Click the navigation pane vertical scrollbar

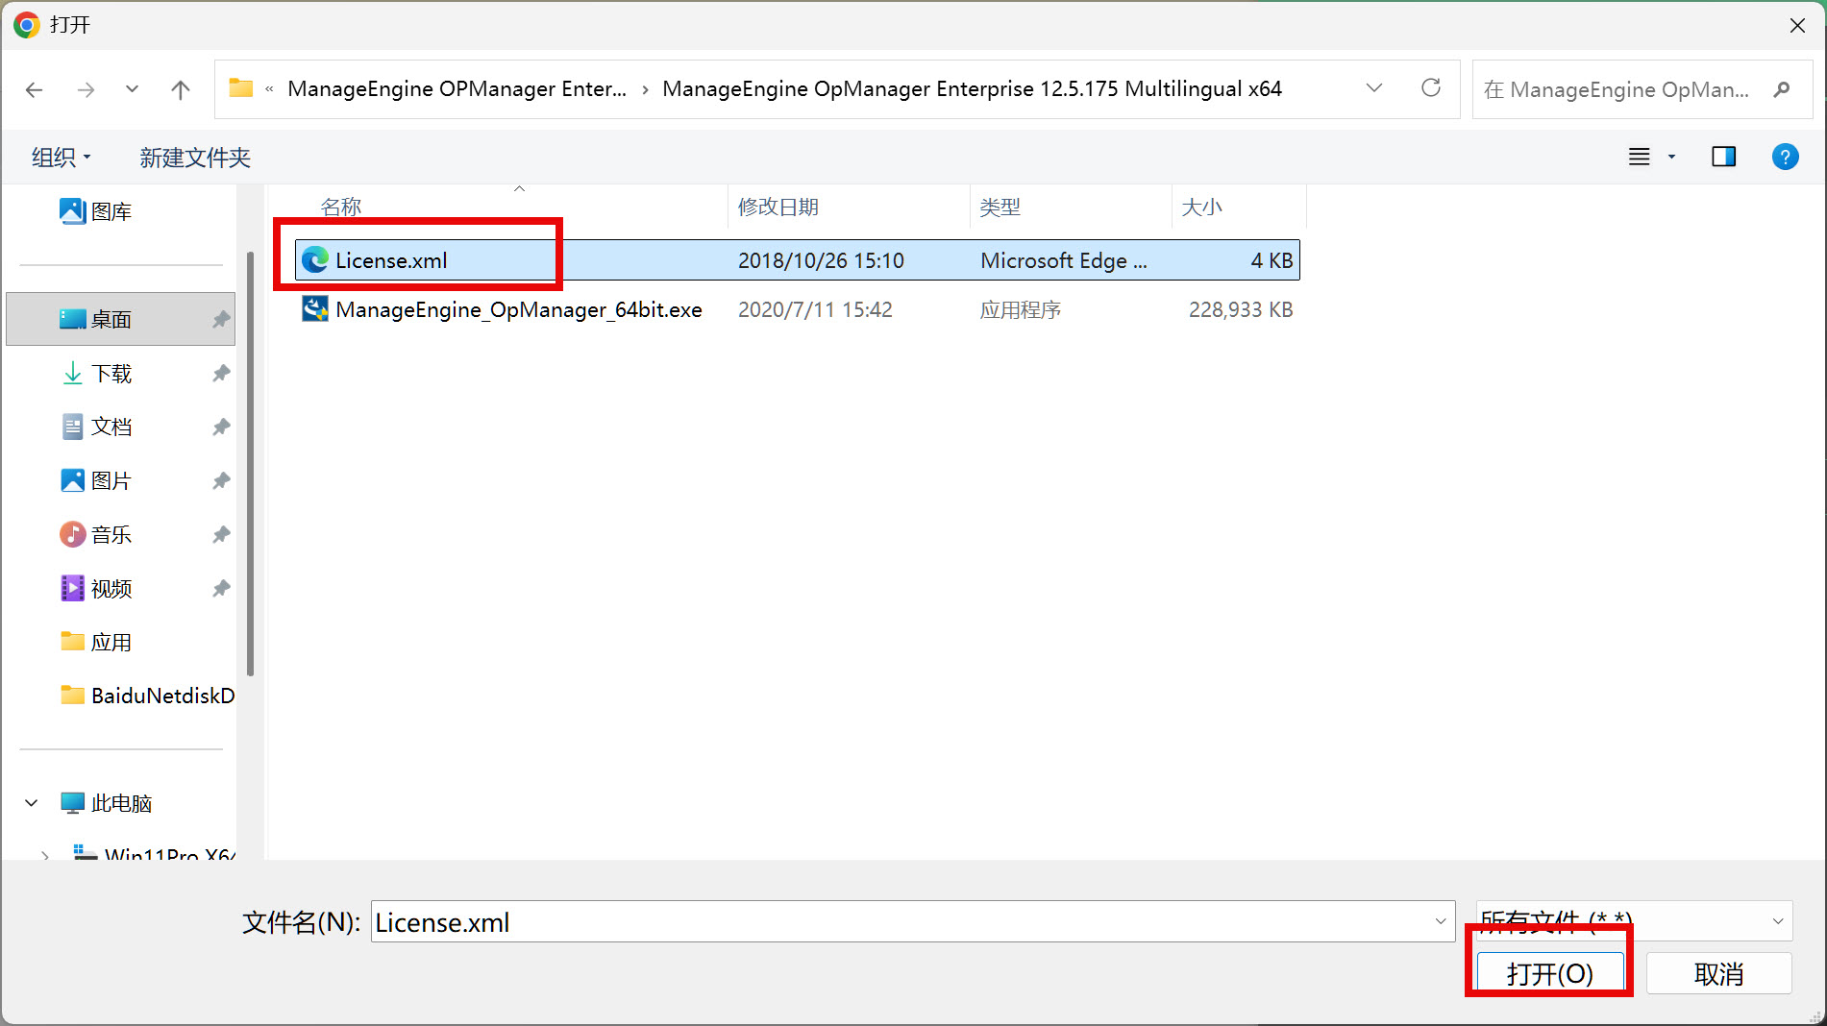[x=250, y=461]
